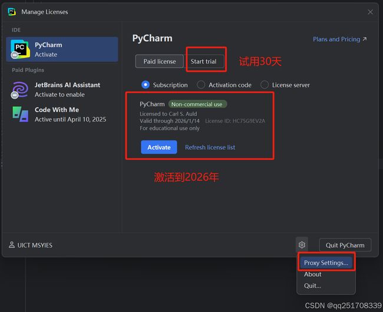Open Proxy Settings from popup menu
The width and height of the screenshot is (383, 312).
(x=326, y=263)
